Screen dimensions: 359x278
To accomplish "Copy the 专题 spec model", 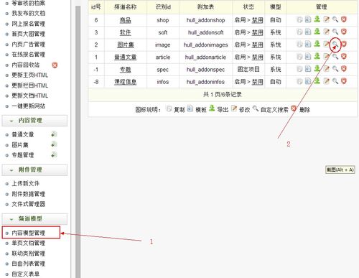I will tap(299, 69).
